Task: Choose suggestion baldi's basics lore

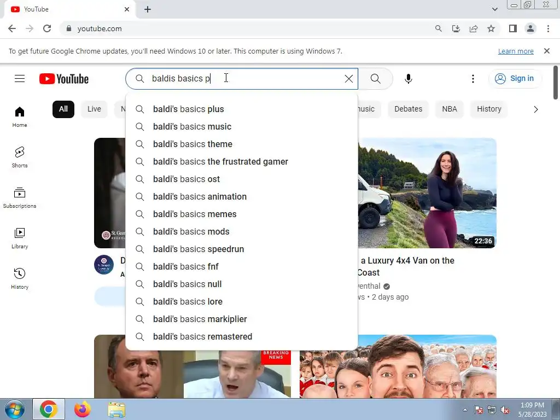Action: pyautogui.click(x=241, y=301)
